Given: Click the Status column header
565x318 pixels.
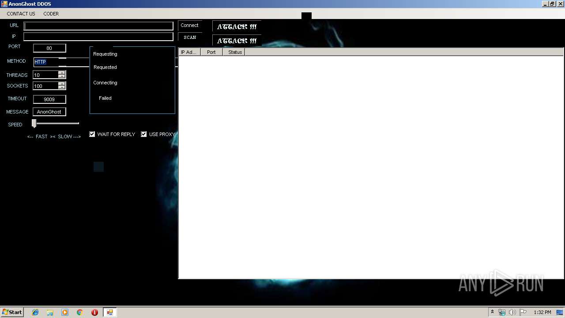Looking at the screenshot, I should click(234, 52).
